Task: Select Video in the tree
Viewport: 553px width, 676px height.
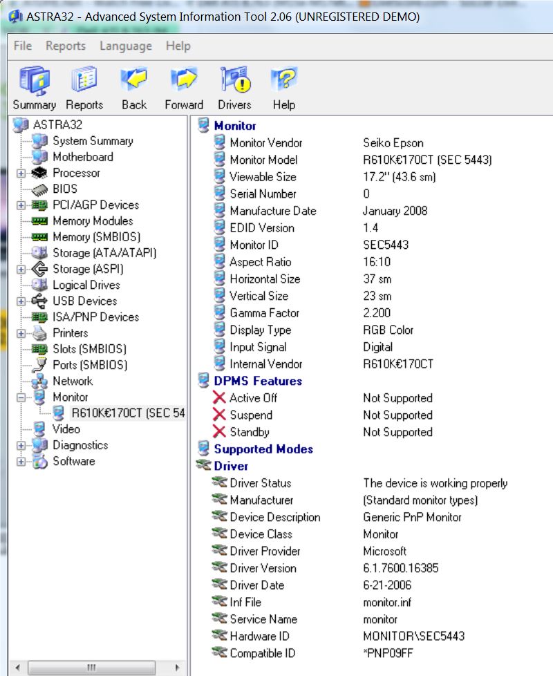Action: point(66,429)
